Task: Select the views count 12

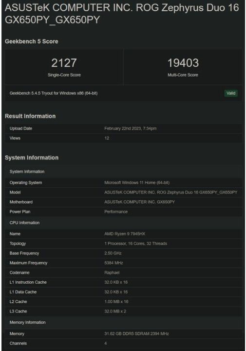Action: pyautogui.click(x=107, y=138)
